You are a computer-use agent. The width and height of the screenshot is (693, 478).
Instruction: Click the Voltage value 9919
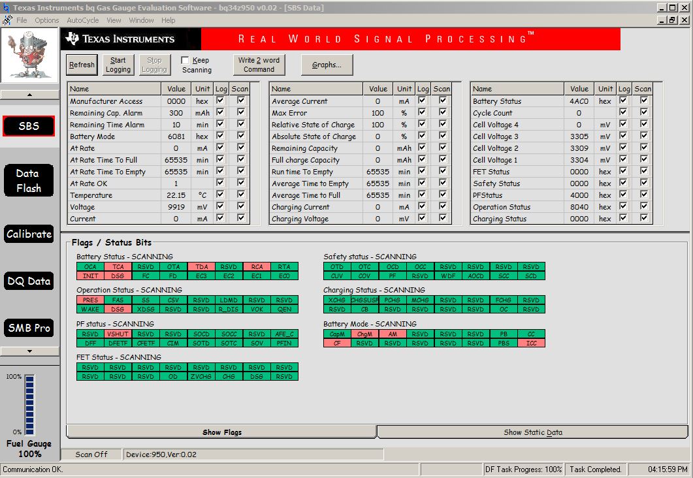pyautogui.click(x=176, y=207)
